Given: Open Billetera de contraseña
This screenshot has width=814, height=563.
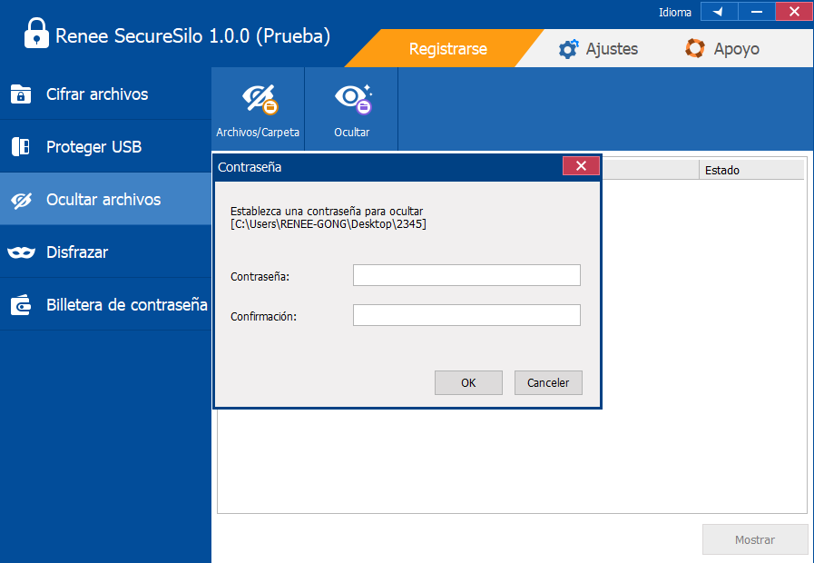Looking at the screenshot, I should [105, 304].
